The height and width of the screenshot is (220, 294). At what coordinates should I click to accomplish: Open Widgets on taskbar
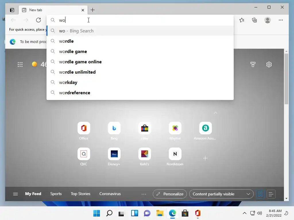tap(134, 213)
